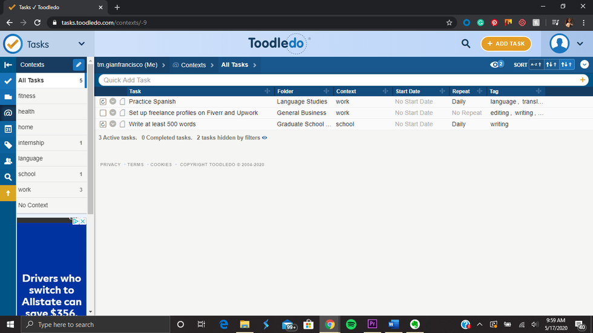This screenshot has width=593, height=333.
Task: Click the pencil icon to edit Contexts
Action: tap(79, 65)
